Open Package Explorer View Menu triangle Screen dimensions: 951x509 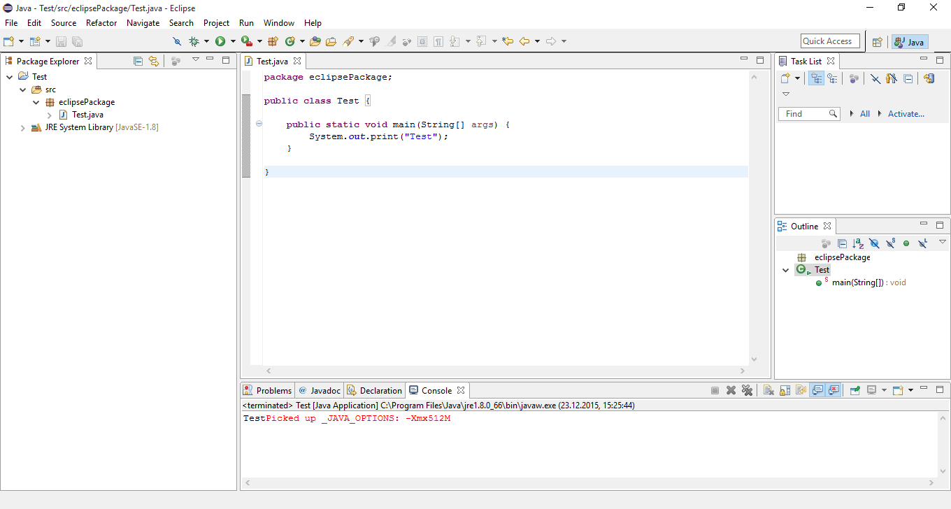coord(195,60)
